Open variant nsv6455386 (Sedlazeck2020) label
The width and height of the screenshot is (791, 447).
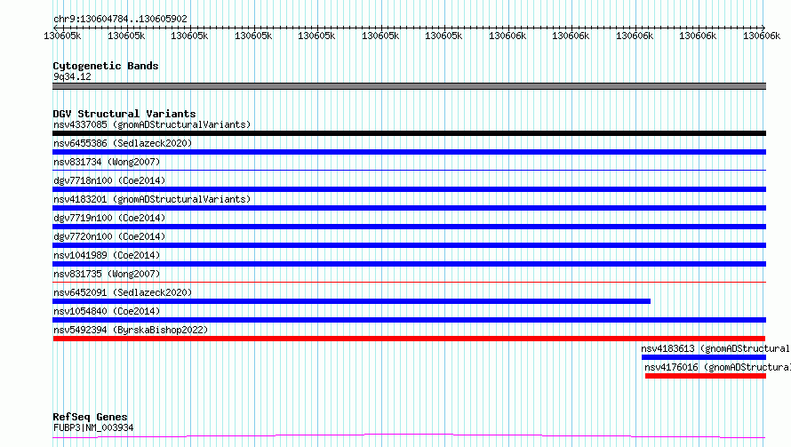[123, 143]
